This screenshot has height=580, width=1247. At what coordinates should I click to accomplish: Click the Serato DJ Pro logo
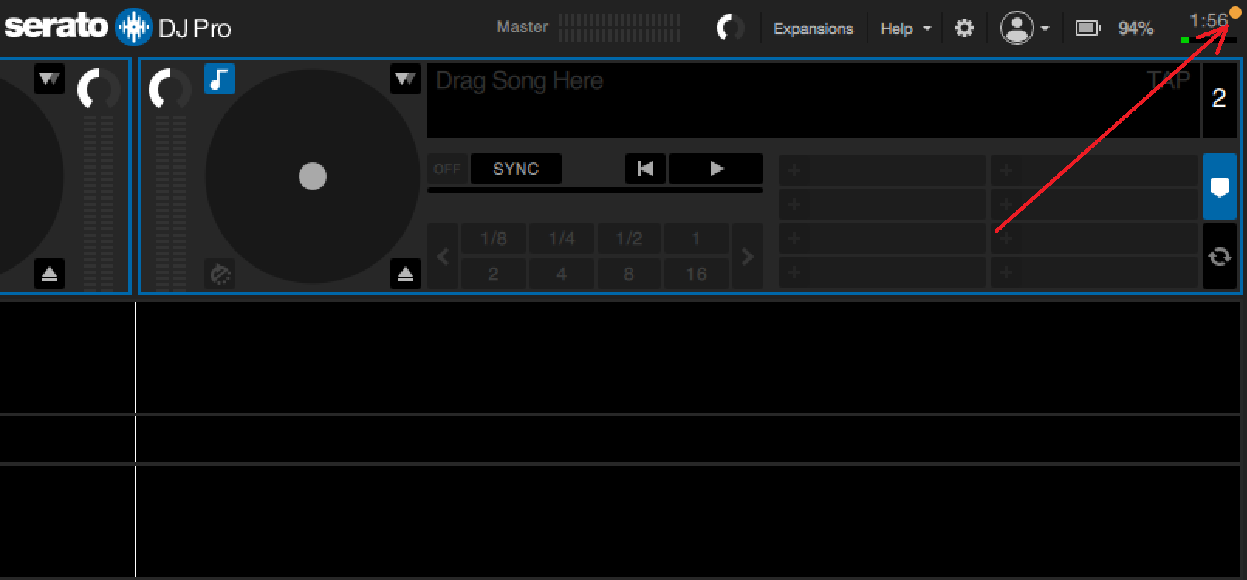(118, 28)
